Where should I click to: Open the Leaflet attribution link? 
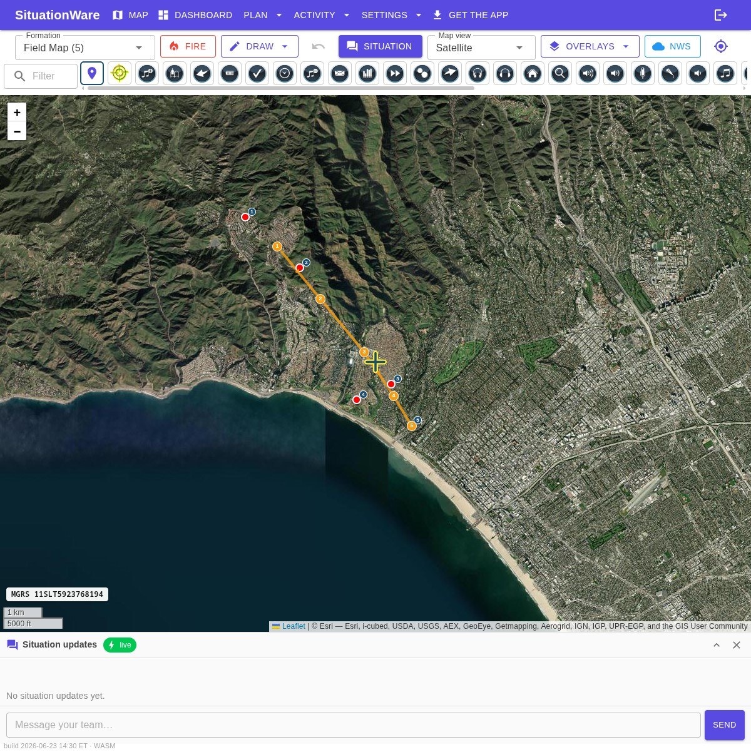click(x=294, y=626)
